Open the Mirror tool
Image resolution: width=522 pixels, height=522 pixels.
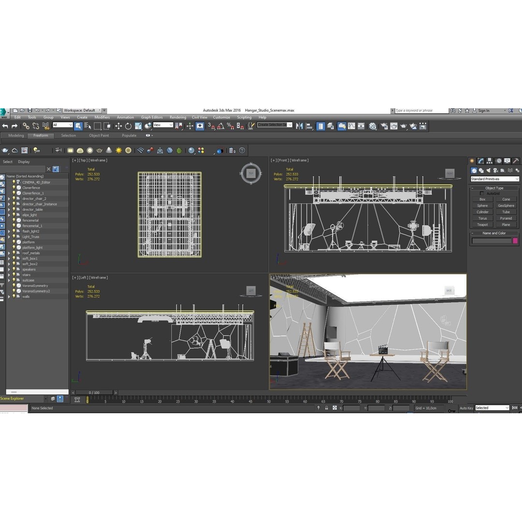point(299,126)
